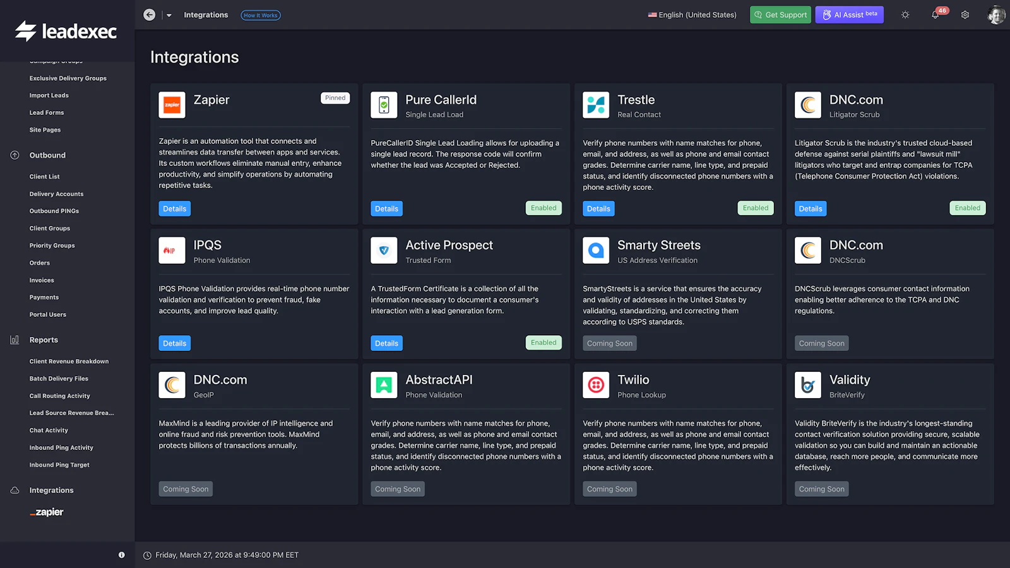Open Client Revenue Breakdown report
The height and width of the screenshot is (568, 1010).
[69, 362]
